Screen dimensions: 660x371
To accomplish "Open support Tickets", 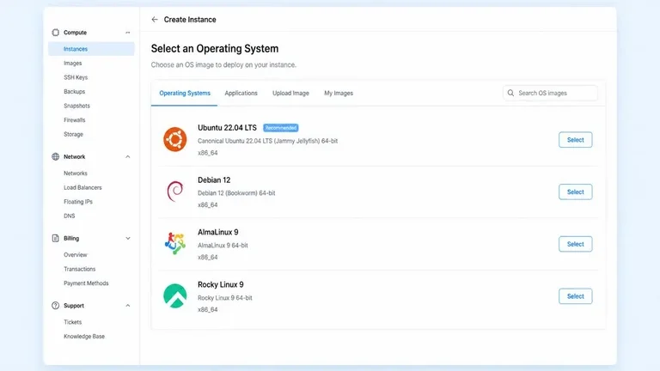I will [x=73, y=322].
